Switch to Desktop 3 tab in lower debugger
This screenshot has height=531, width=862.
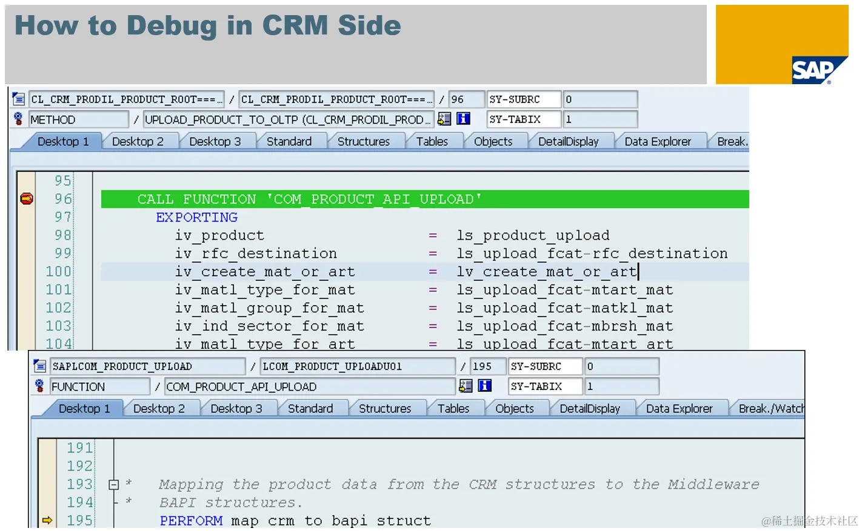click(236, 409)
